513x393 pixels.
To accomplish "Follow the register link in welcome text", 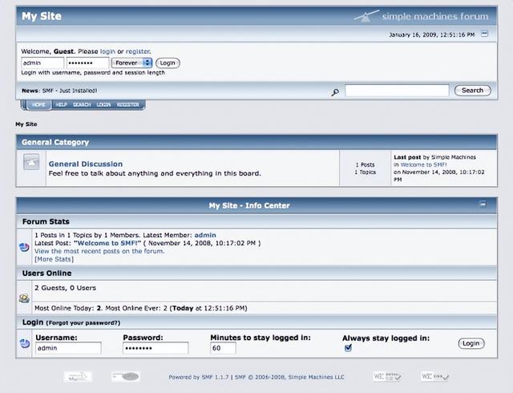I will coord(137,51).
